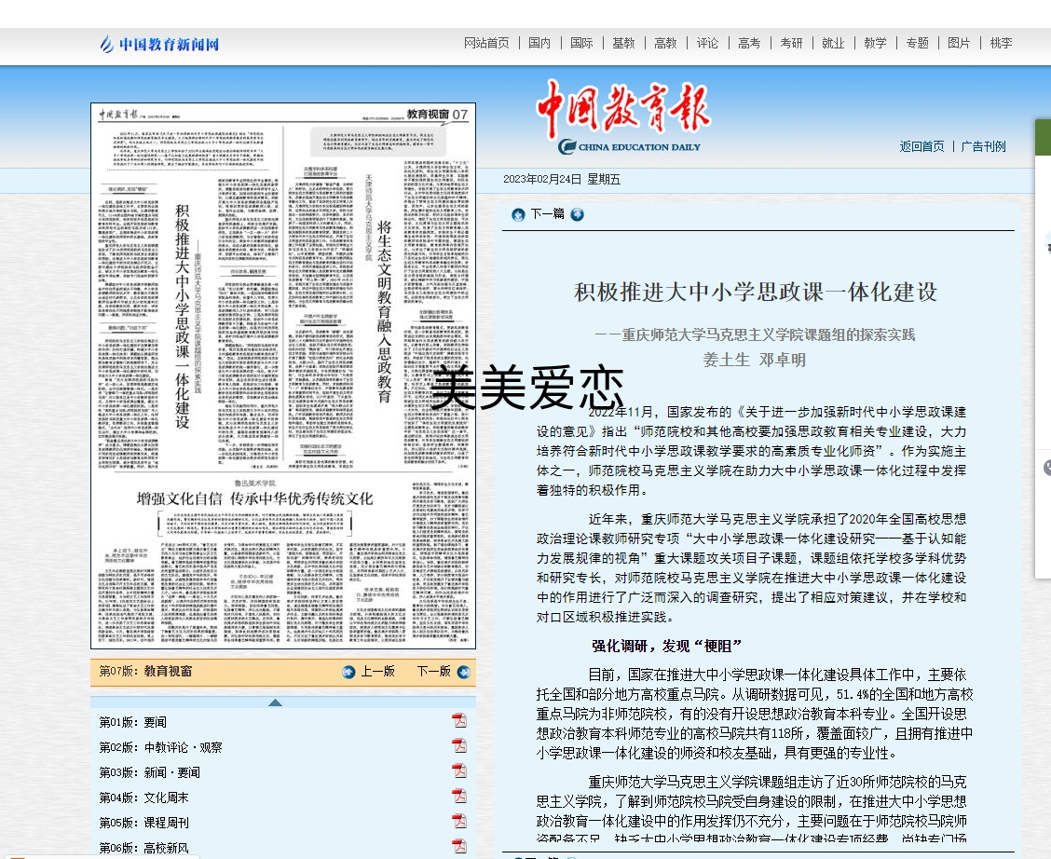1051x859 pixels.
Task: Open the 将生态文明教育融入思政教育 article on the page thumbnail
Action: click(x=384, y=311)
